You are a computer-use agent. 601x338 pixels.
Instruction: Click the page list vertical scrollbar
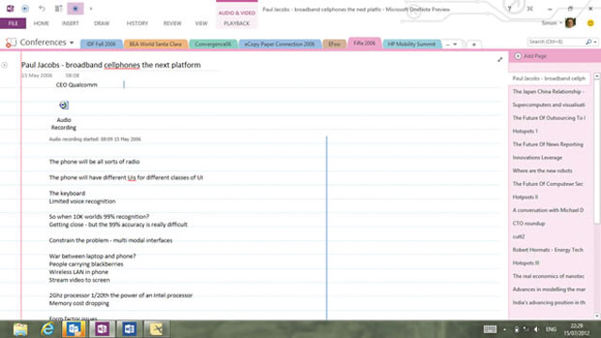[597, 195]
